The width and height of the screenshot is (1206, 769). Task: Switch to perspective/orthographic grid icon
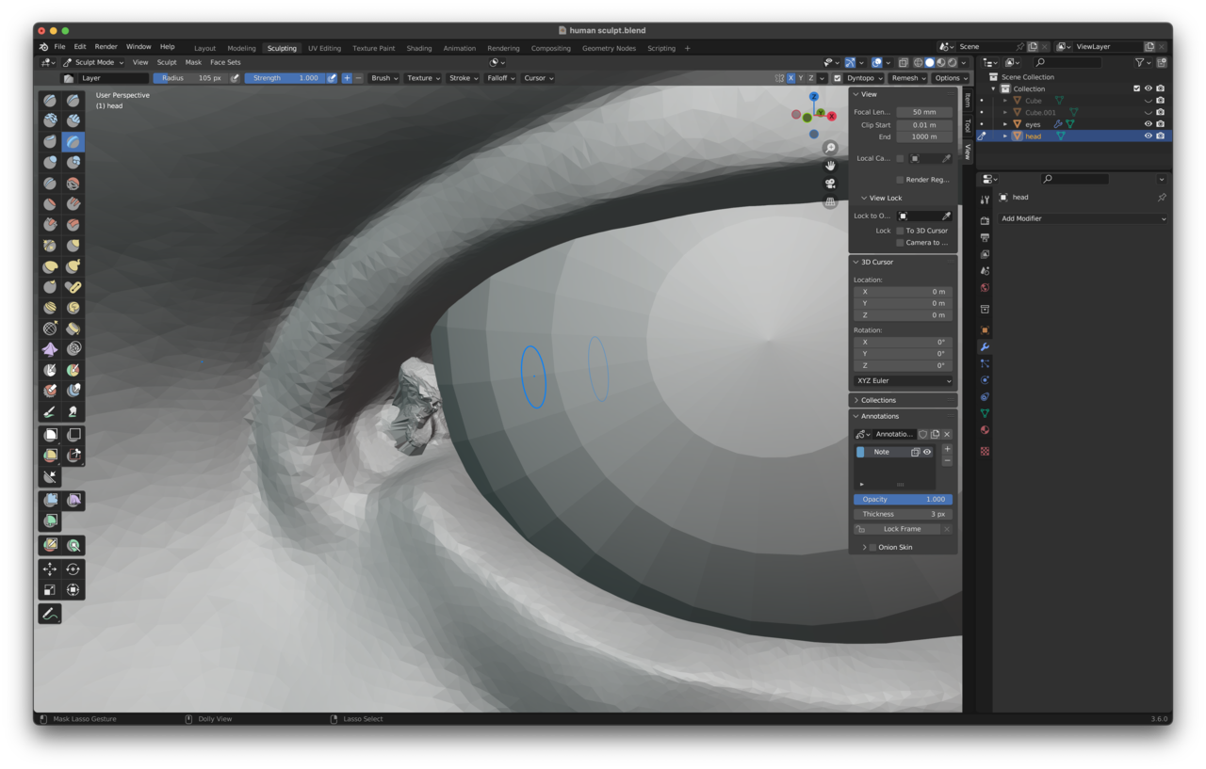[x=830, y=201]
